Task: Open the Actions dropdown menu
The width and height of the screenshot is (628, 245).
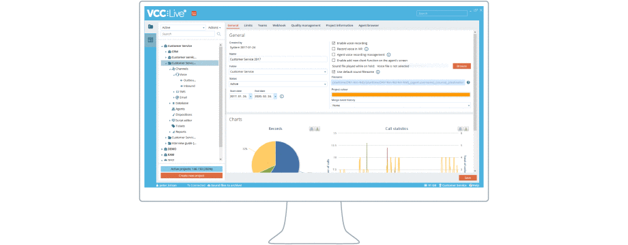Action: tap(214, 27)
